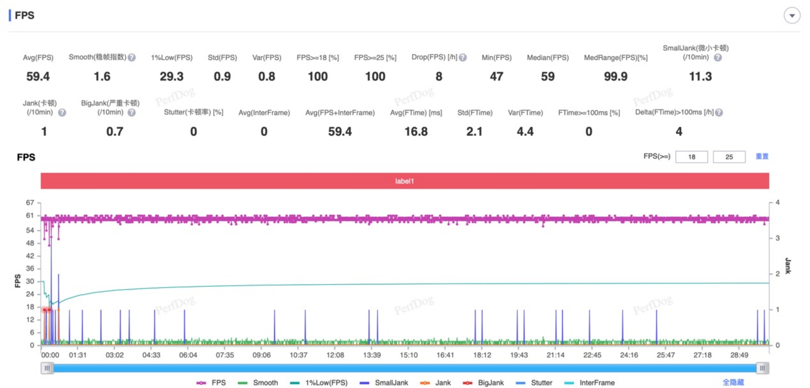Toggle FPS series in chart legend
This screenshot has width=810, height=388.
click(211, 382)
